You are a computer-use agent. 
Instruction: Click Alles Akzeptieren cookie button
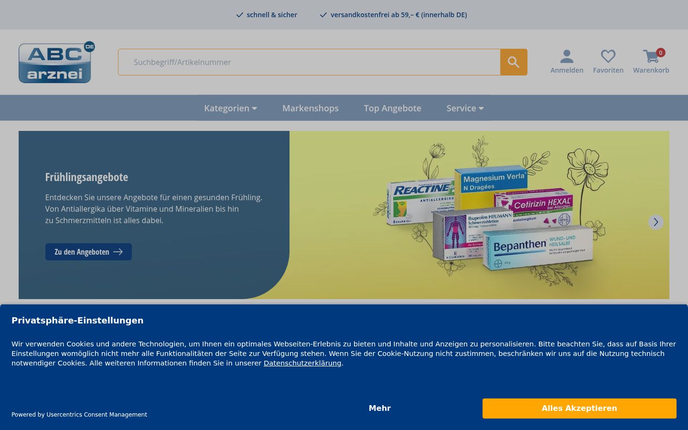pyautogui.click(x=579, y=408)
